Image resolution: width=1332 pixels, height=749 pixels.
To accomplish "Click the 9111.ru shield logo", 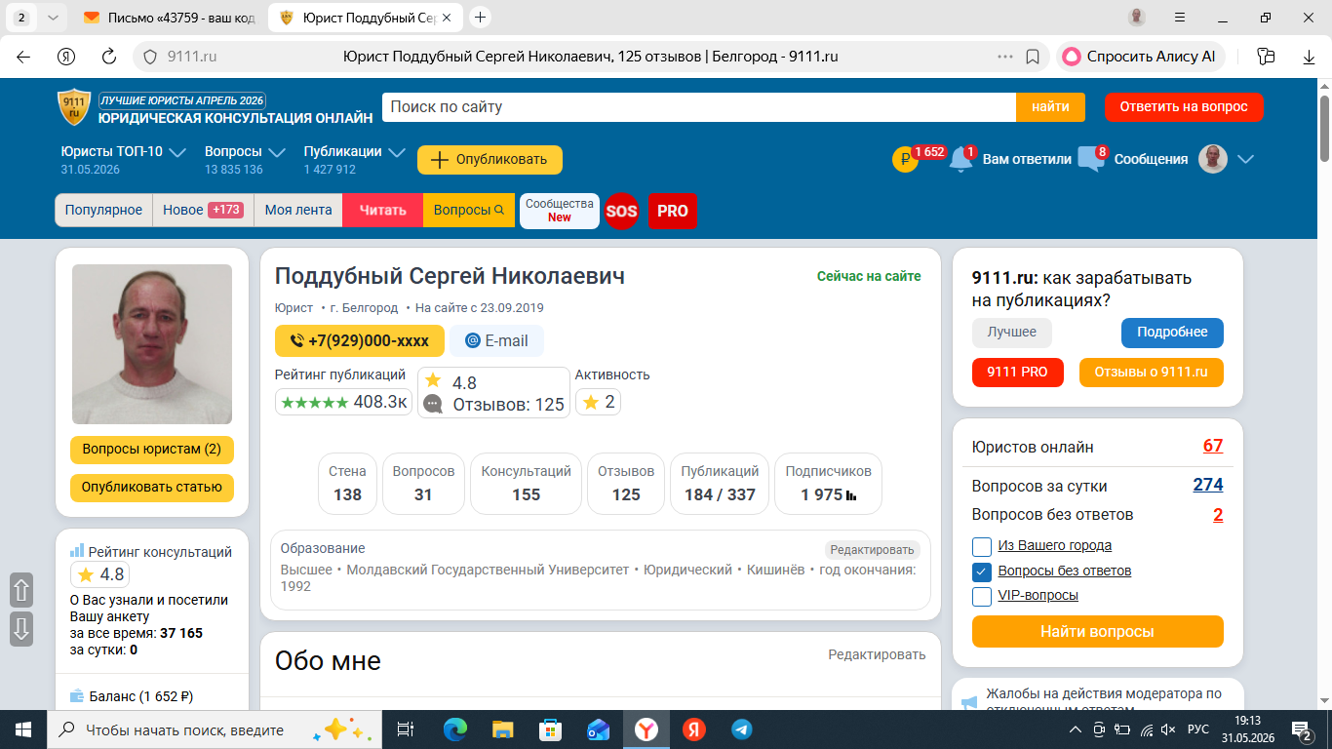I will [x=74, y=107].
